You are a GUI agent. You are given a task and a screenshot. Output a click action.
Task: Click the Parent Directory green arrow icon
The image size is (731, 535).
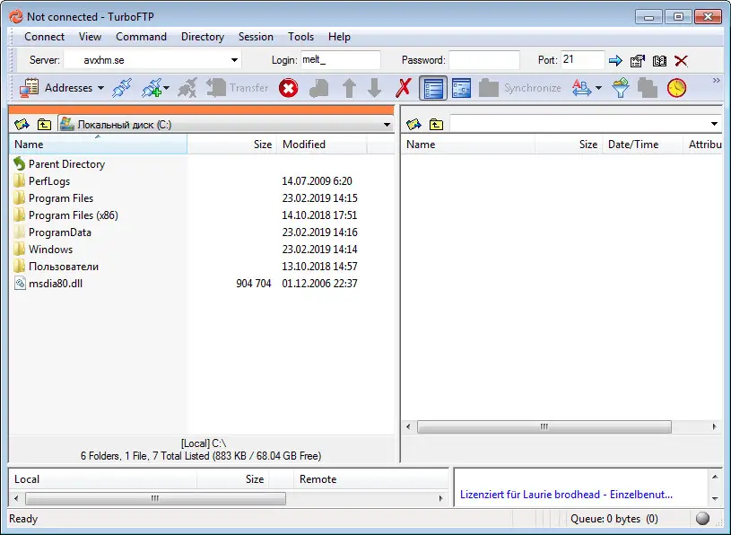click(19, 163)
